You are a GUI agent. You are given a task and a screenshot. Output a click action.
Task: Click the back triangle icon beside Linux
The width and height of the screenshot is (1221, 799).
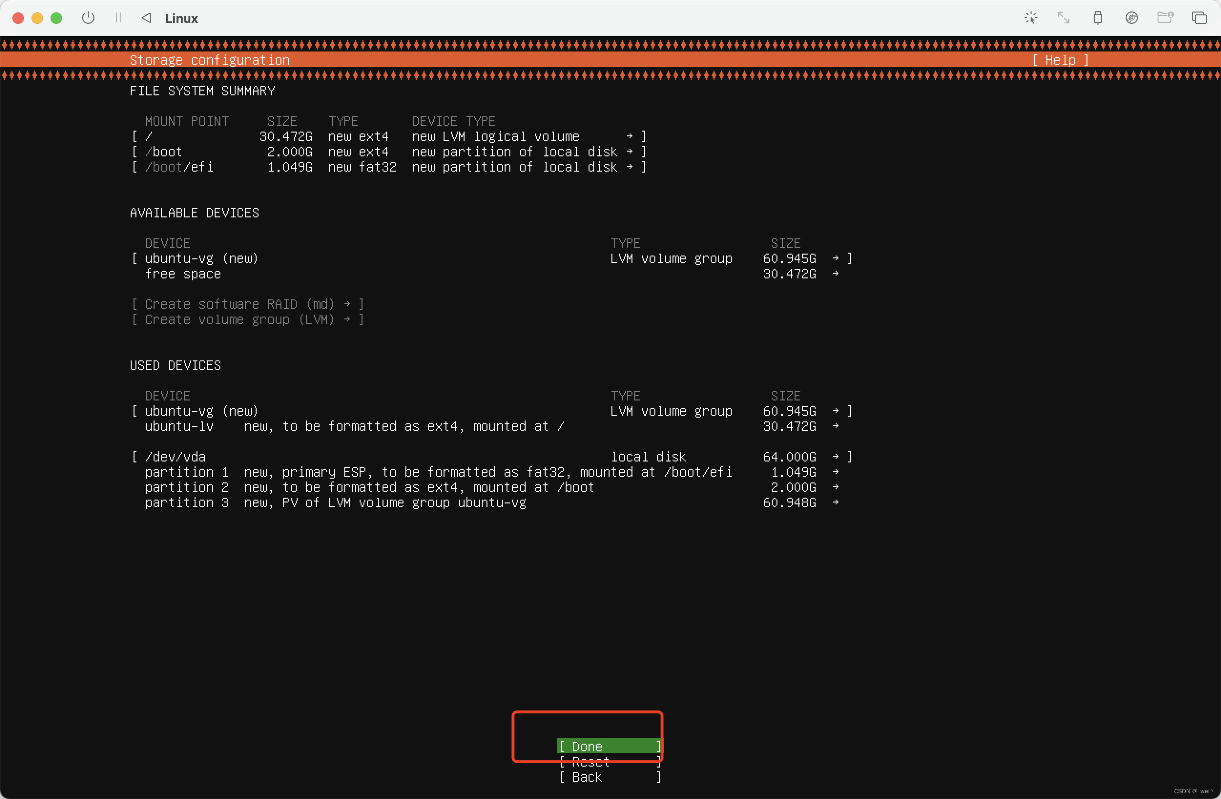(146, 18)
